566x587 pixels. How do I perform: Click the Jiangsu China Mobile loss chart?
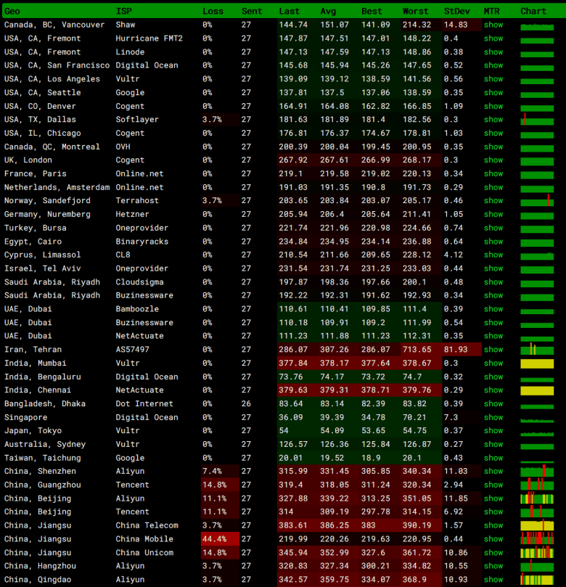click(537, 538)
